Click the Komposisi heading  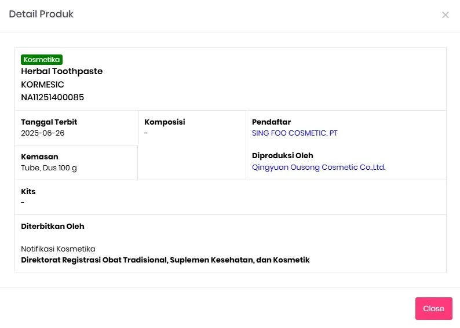point(165,122)
